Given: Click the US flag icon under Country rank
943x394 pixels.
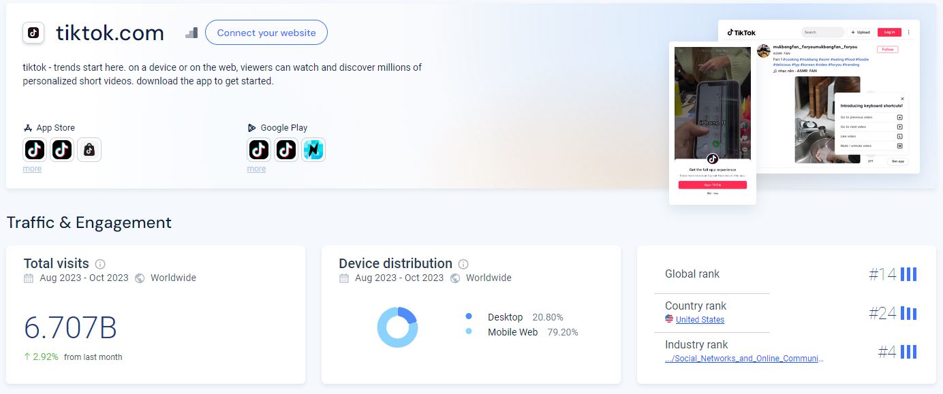Looking at the screenshot, I should (x=669, y=319).
